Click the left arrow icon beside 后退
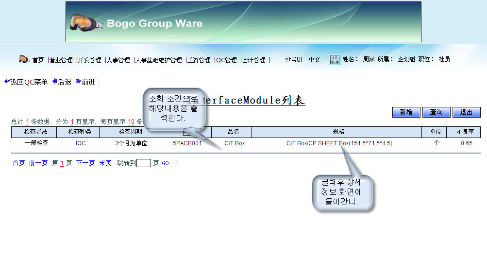 55,82
